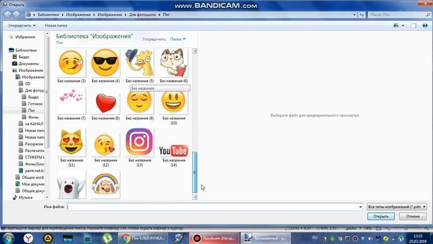Viewport: 433px width, 244px height.
Task: Click the Открыть button
Action: click(x=381, y=216)
